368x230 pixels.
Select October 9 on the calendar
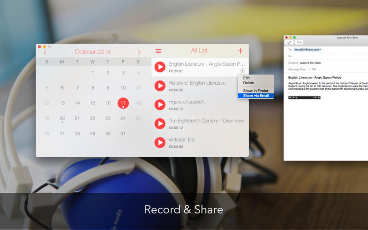[108, 88]
